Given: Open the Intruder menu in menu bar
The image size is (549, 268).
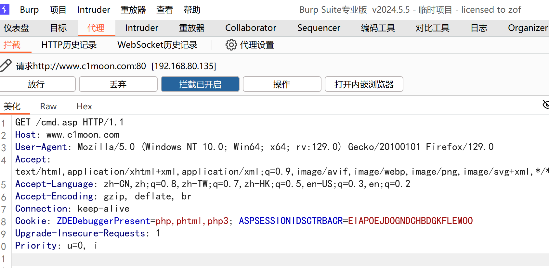Looking at the screenshot, I should click(x=94, y=10).
